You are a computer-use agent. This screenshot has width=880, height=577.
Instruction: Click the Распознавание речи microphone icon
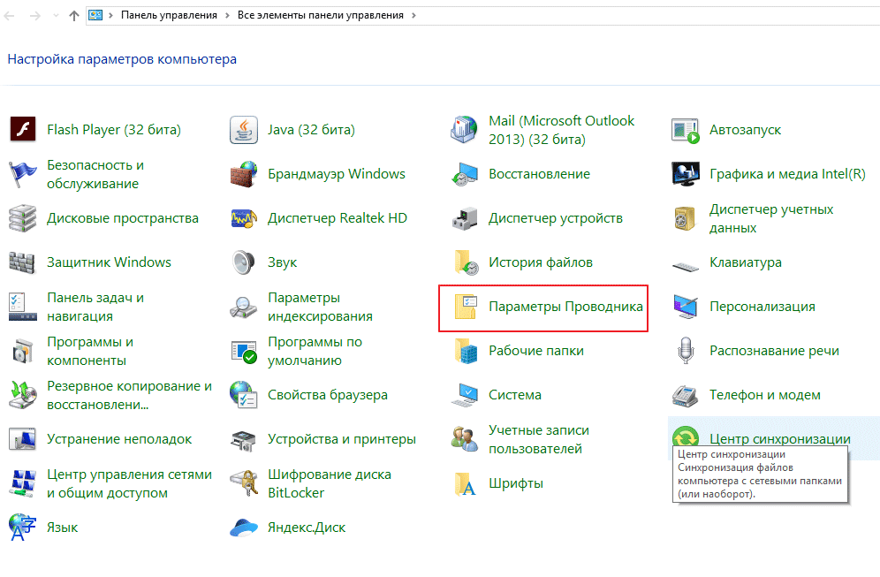click(686, 351)
